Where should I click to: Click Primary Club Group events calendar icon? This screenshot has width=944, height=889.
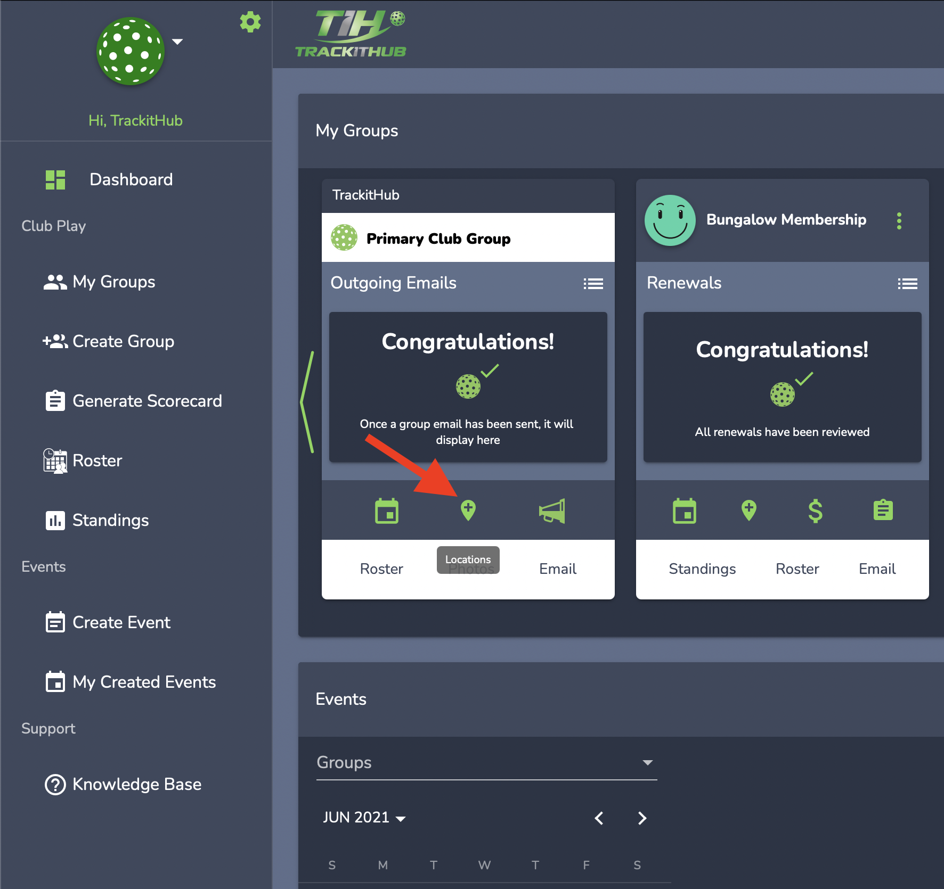pos(387,511)
